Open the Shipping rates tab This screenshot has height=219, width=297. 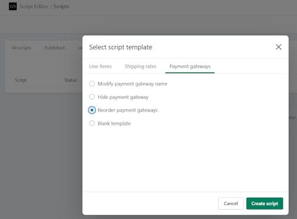141,67
